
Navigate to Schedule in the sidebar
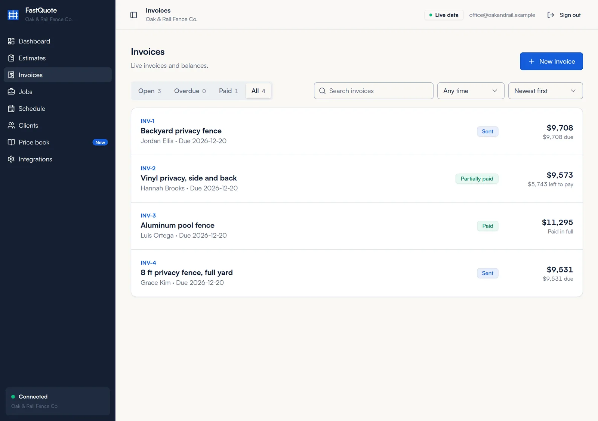(x=58, y=109)
